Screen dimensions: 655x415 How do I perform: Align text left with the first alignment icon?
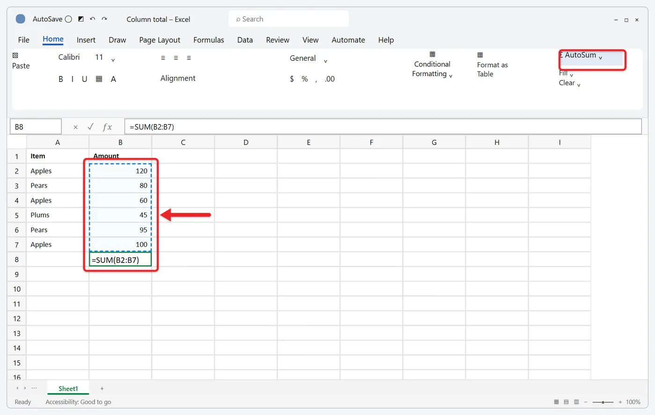tap(163, 58)
